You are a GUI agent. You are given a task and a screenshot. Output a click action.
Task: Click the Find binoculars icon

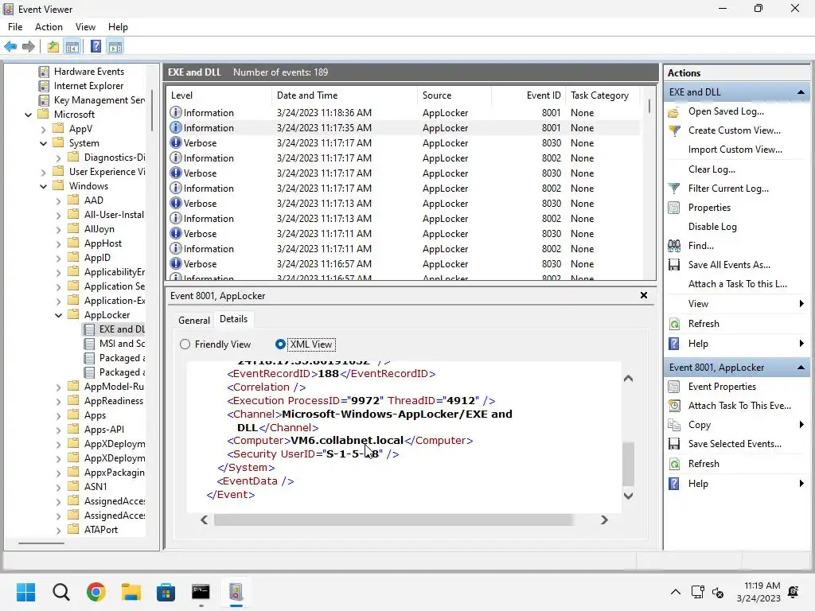point(673,246)
